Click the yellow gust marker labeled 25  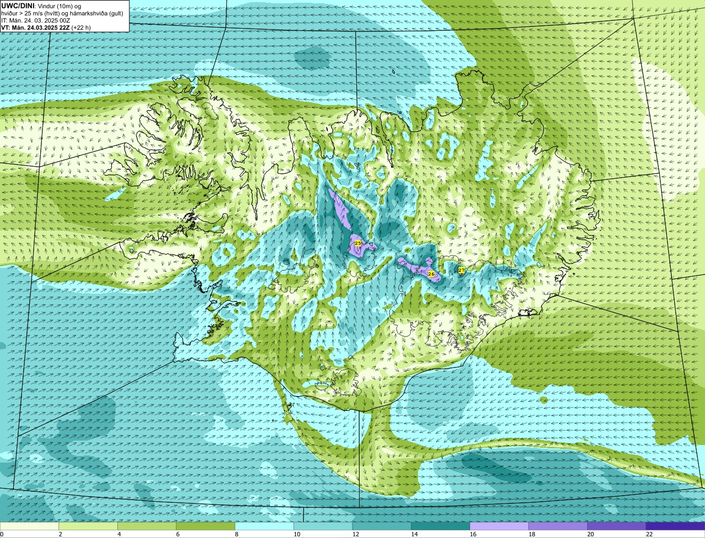point(358,243)
